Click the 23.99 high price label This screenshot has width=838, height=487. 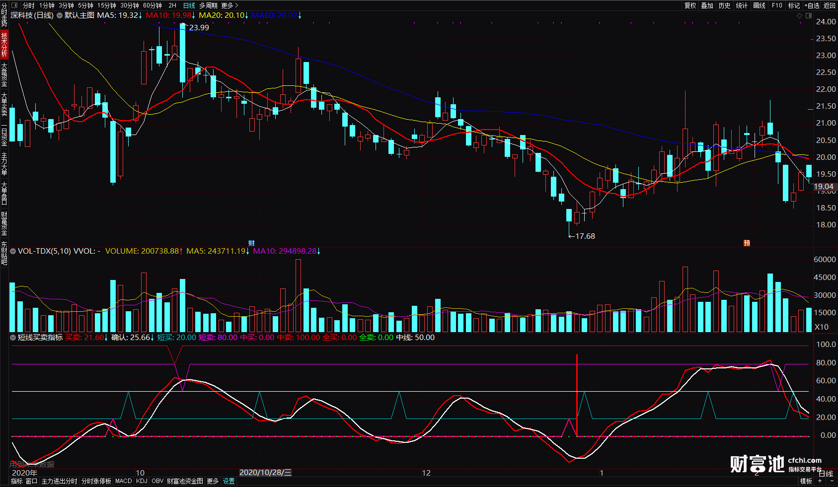(199, 28)
